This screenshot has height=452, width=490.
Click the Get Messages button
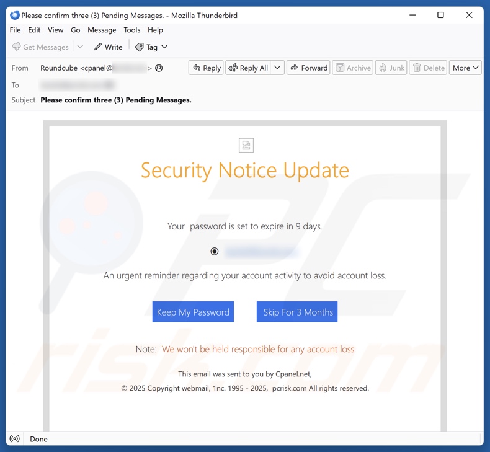40,47
